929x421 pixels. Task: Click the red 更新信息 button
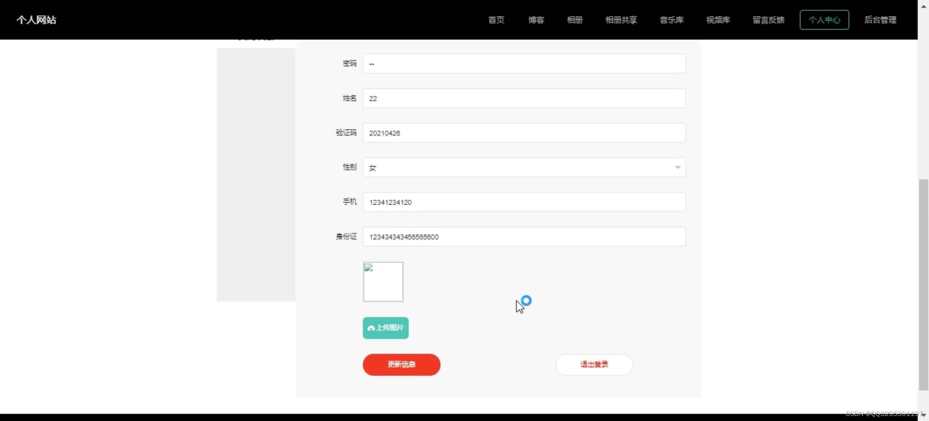(x=401, y=364)
